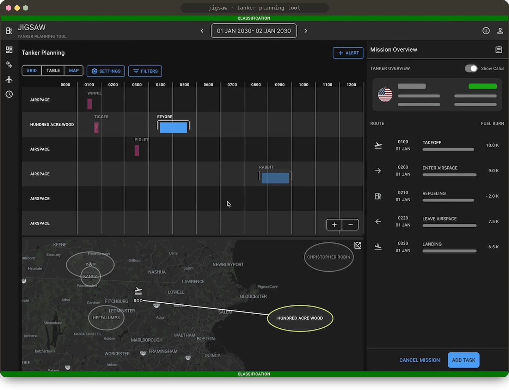This screenshot has width=509, height=390.
Task: Select the RABBIT mission block
Action: click(x=275, y=178)
